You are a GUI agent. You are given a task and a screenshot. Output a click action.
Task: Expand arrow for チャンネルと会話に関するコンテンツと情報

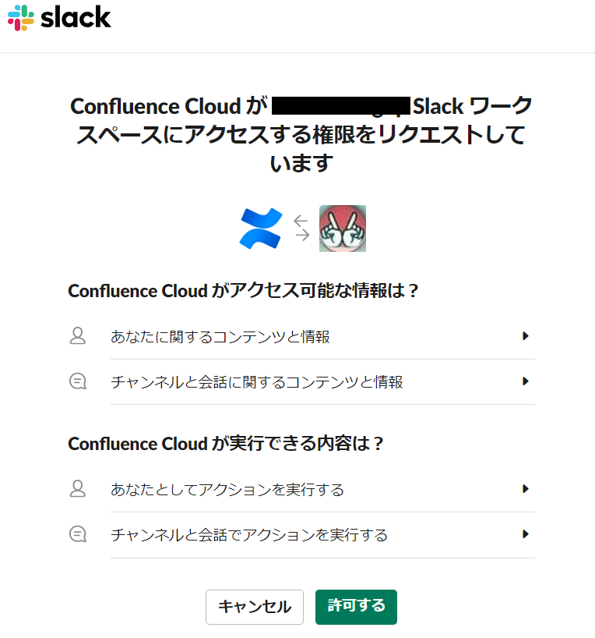526,381
